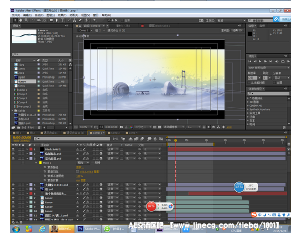Select the Type text tool
Viewport: 297px width, 234px height.
click(62, 20)
